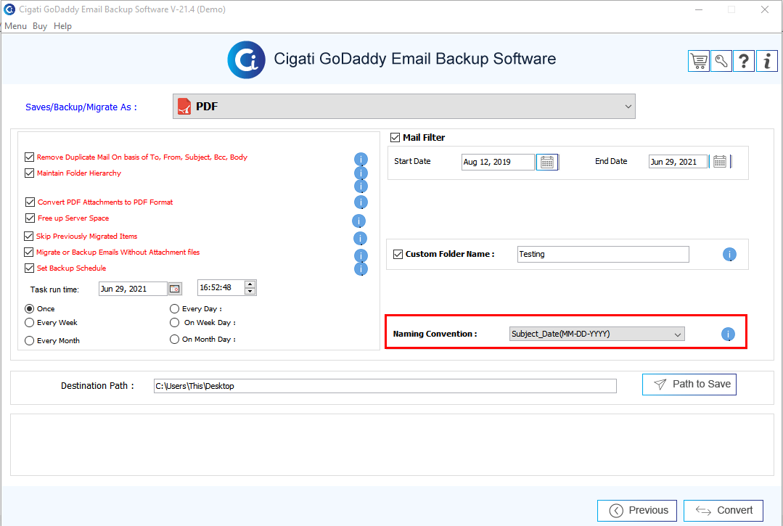This screenshot has width=783, height=526.
Task: Uncheck Maintain Folder Hierarchy
Action: pyautogui.click(x=30, y=173)
